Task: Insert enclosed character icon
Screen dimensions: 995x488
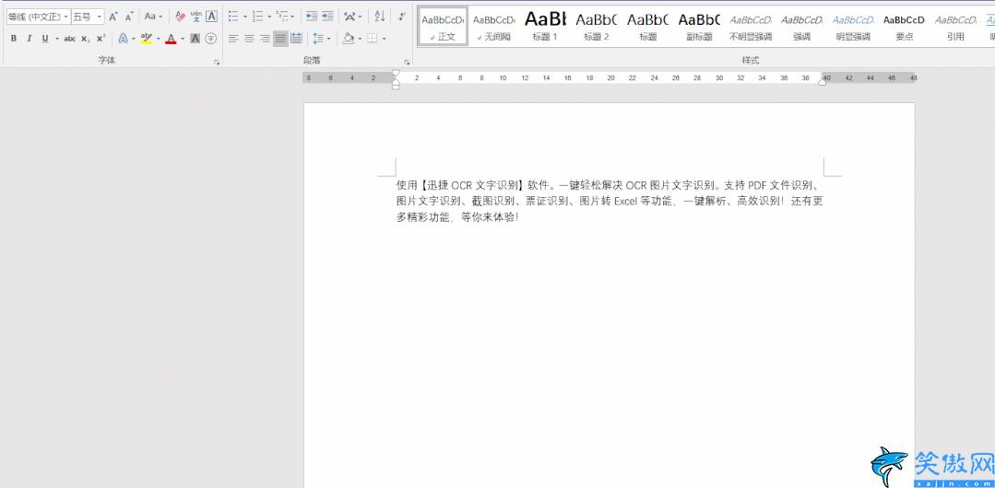Action: 211,39
